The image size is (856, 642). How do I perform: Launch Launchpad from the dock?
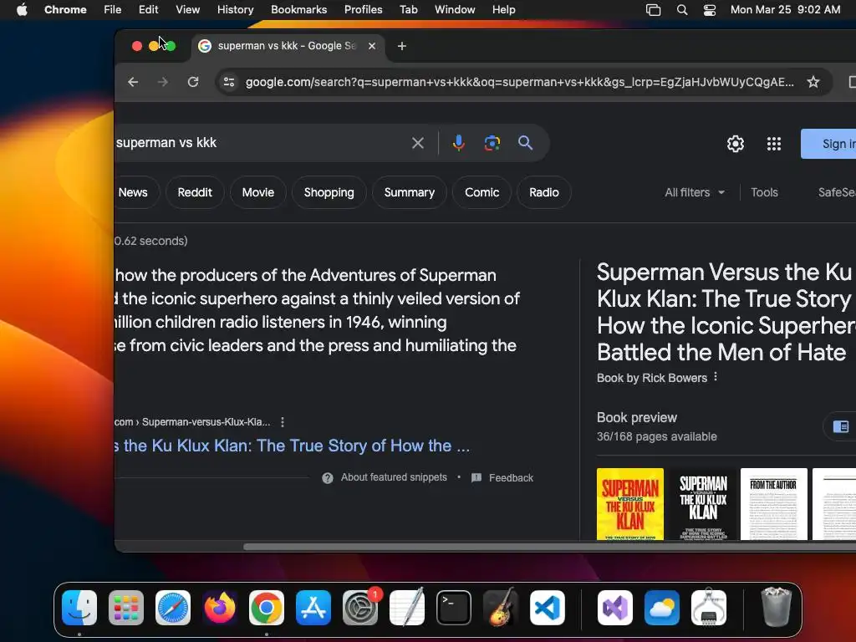pyautogui.click(x=126, y=608)
